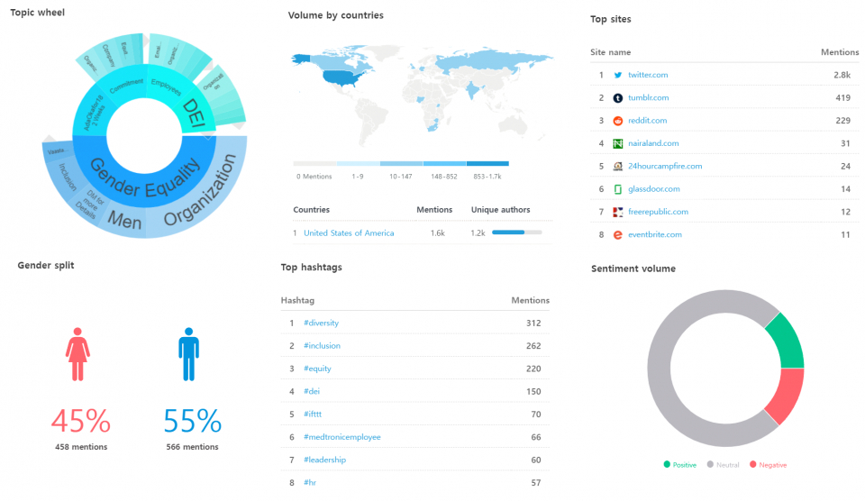Select the Organization outer wheel segment
Image resolution: width=865 pixels, height=501 pixels.
tap(201, 190)
